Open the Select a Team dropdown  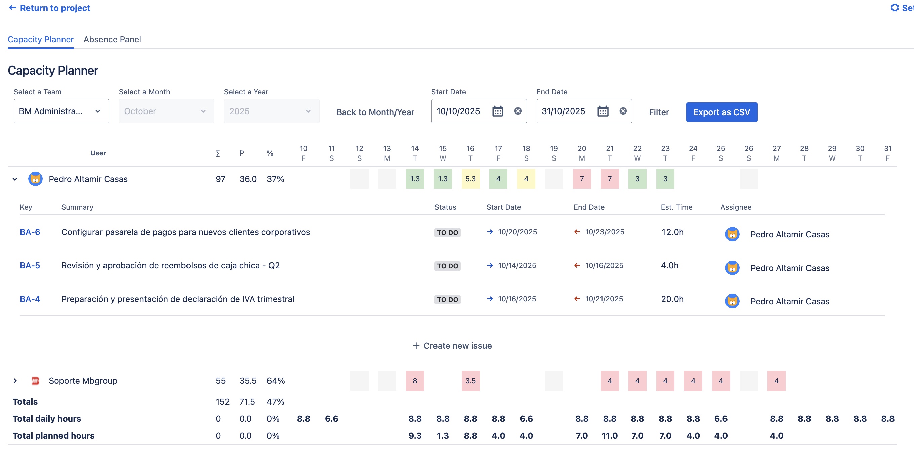(x=61, y=111)
